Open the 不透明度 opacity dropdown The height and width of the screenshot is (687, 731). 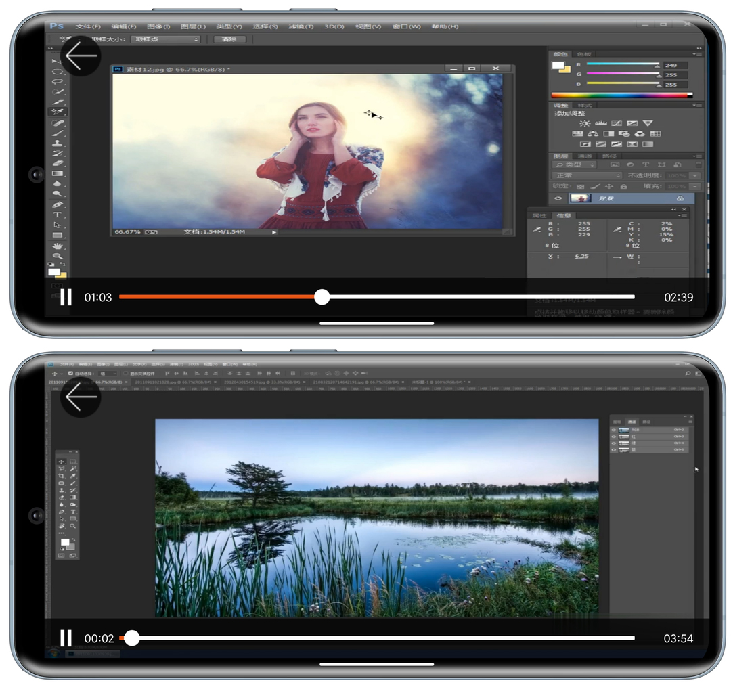[694, 176]
